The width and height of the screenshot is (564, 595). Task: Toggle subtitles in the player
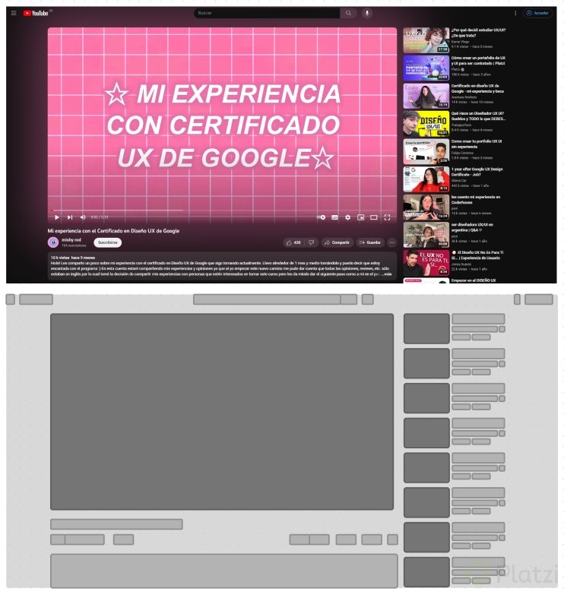pyautogui.click(x=334, y=217)
